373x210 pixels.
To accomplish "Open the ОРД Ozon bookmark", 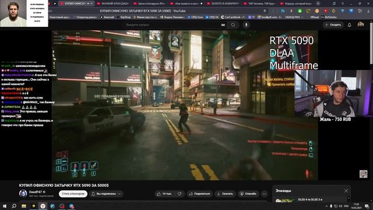I will click(195, 17).
